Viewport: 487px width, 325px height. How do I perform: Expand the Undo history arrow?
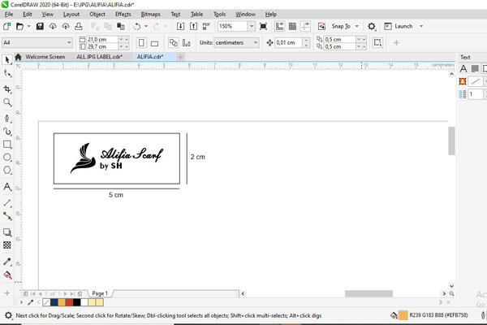click(x=146, y=26)
